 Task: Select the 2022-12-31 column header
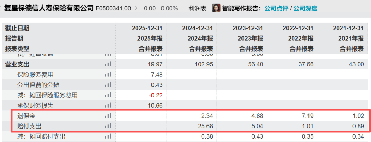tap(298, 28)
